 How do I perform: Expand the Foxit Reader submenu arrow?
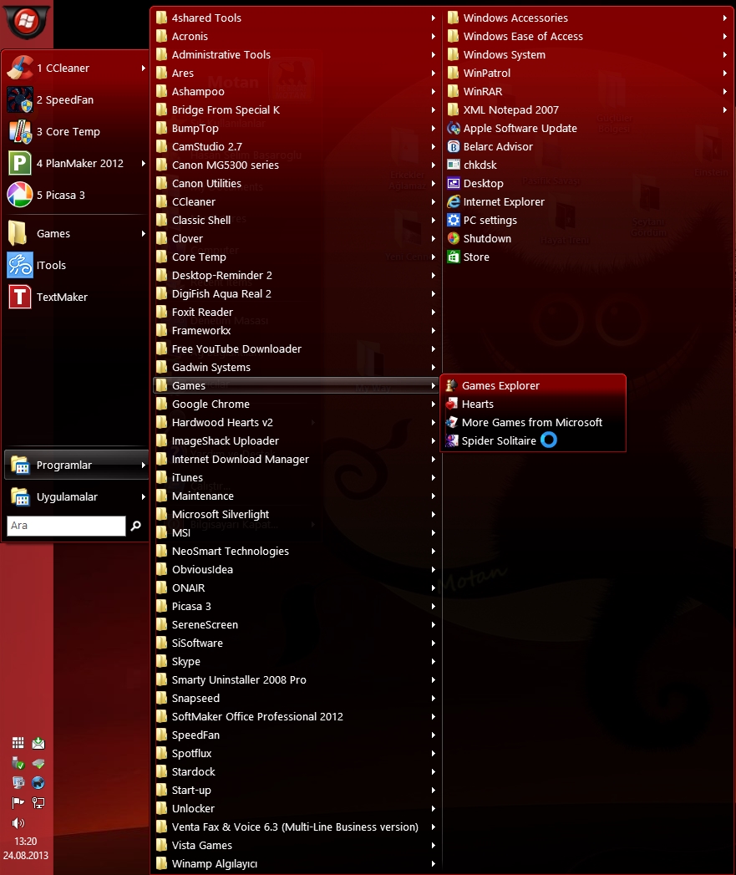pyautogui.click(x=434, y=312)
